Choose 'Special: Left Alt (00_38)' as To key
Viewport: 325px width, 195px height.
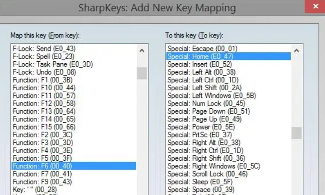(x=228, y=72)
